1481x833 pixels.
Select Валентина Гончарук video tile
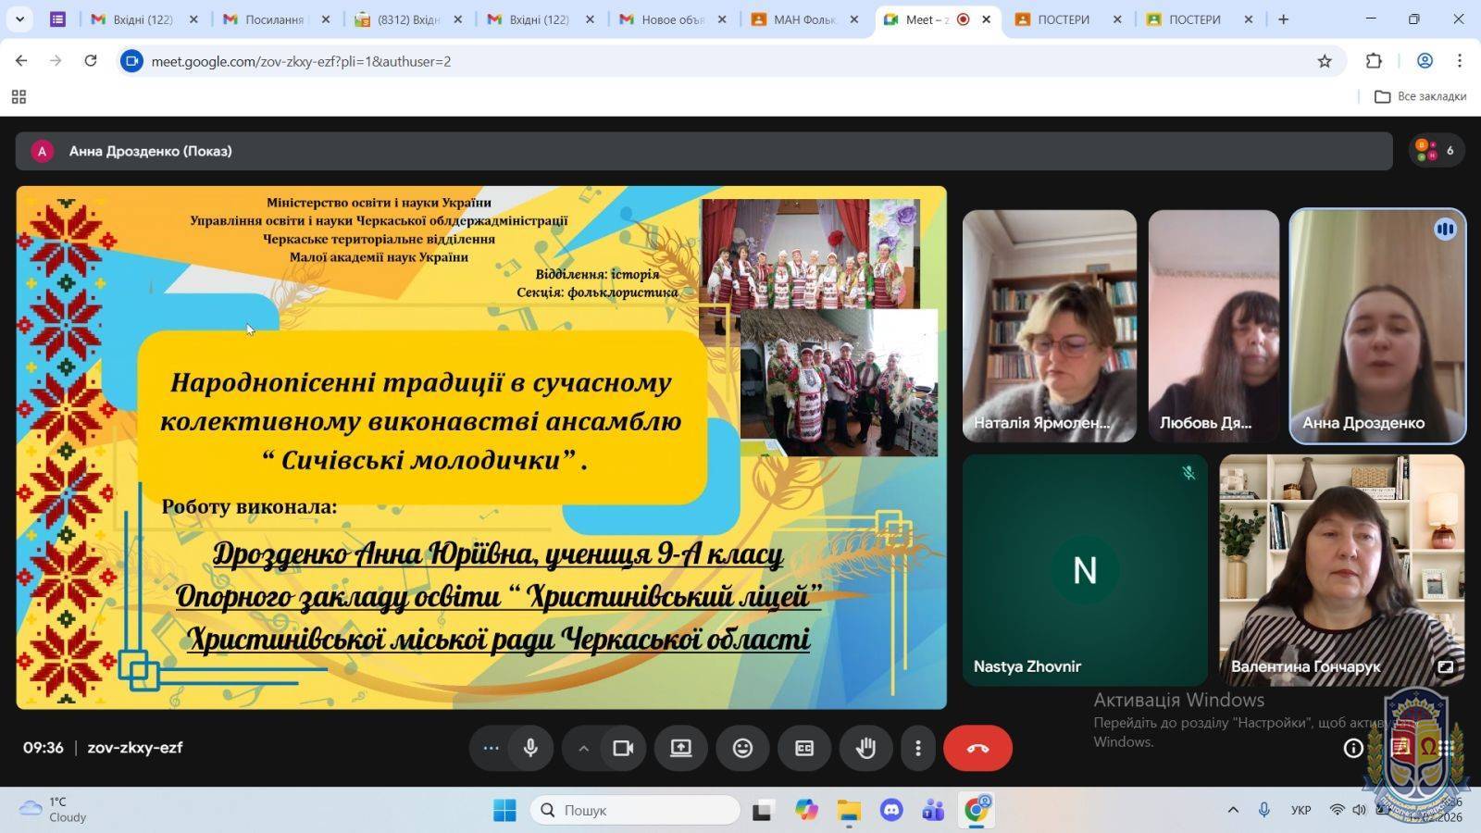click(x=1341, y=569)
